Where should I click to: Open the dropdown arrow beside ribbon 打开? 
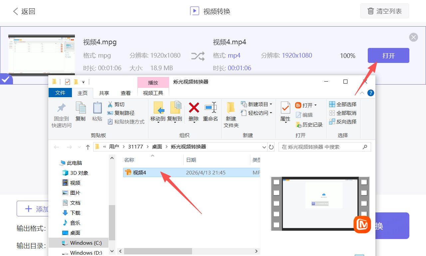click(x=316, y=105)
